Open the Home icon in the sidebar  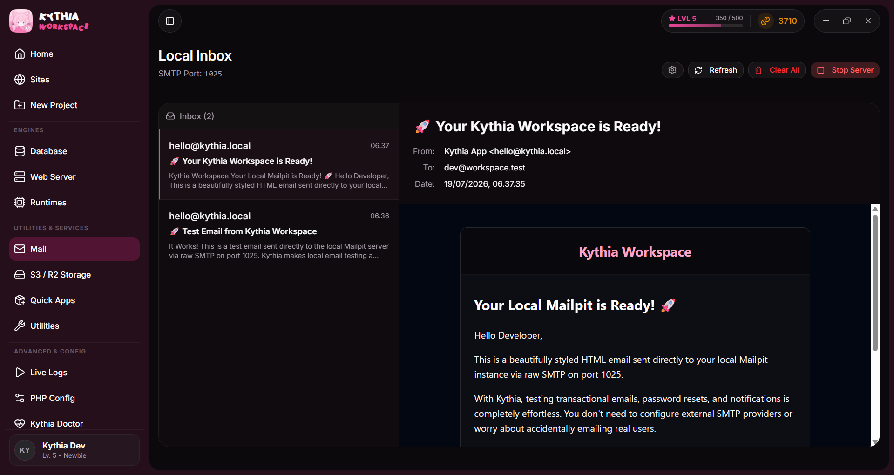tap(20, 54)
